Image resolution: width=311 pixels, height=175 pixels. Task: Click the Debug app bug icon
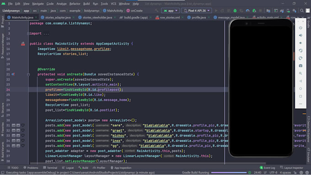(235, 11)
